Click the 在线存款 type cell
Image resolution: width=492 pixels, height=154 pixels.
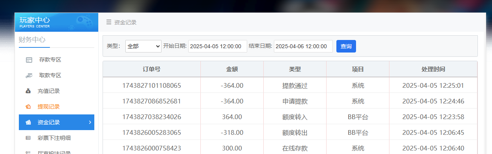(295, 148)
